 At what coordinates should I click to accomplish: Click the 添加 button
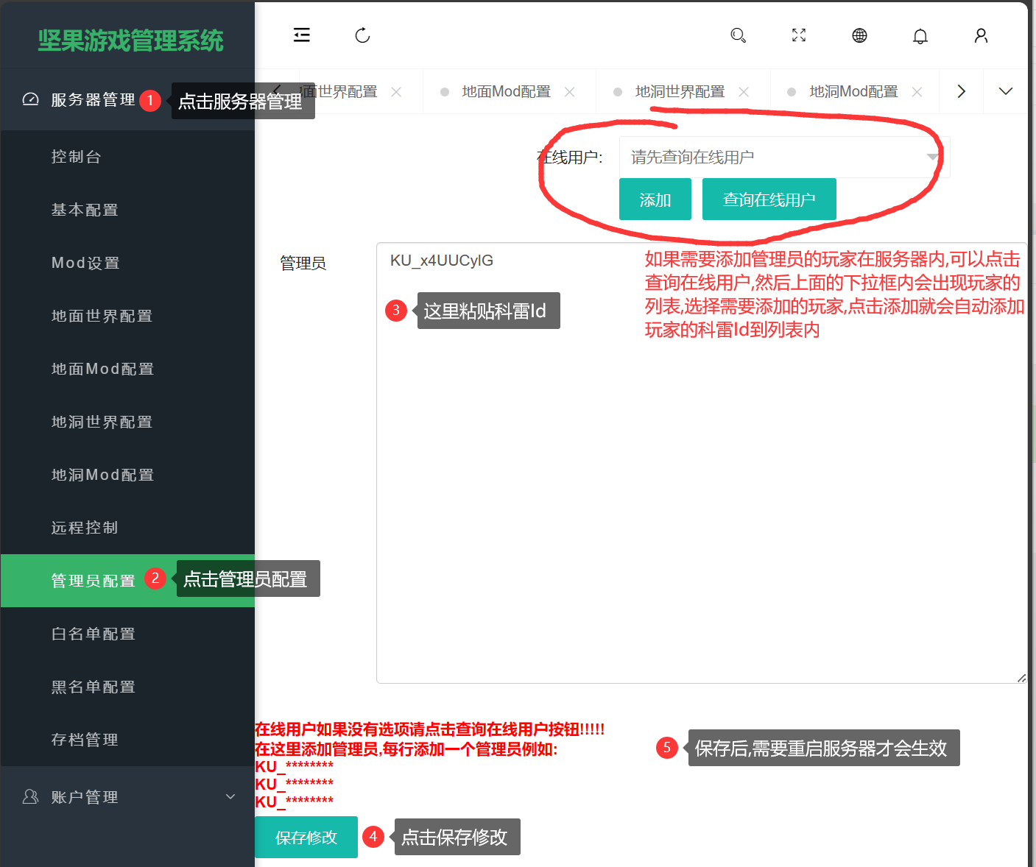(x=655, y=199)
